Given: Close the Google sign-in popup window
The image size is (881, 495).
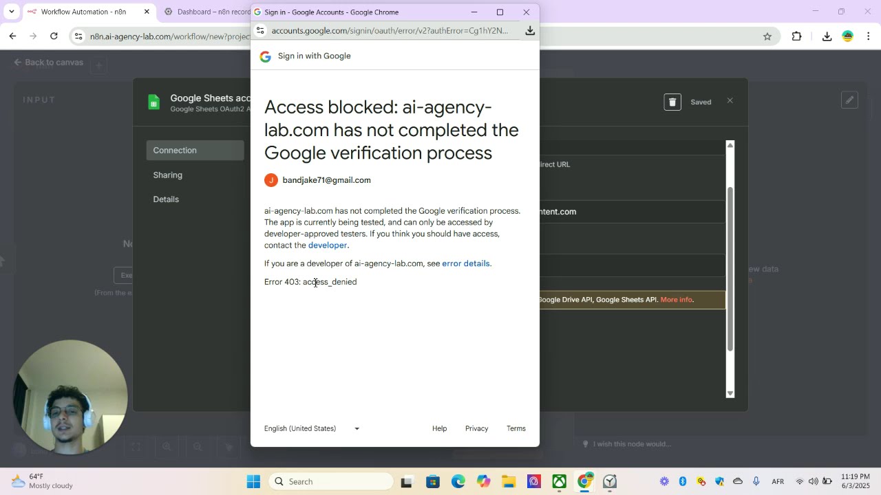Looking at the screenshot, I should (x=527, y=12).
